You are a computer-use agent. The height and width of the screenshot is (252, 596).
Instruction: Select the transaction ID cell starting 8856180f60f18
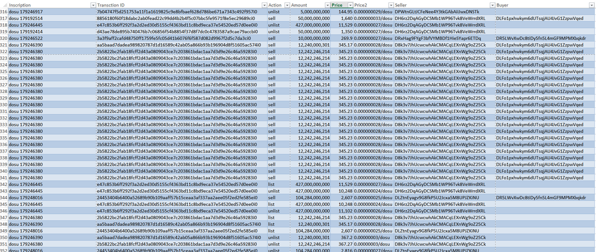pos(181,18)
